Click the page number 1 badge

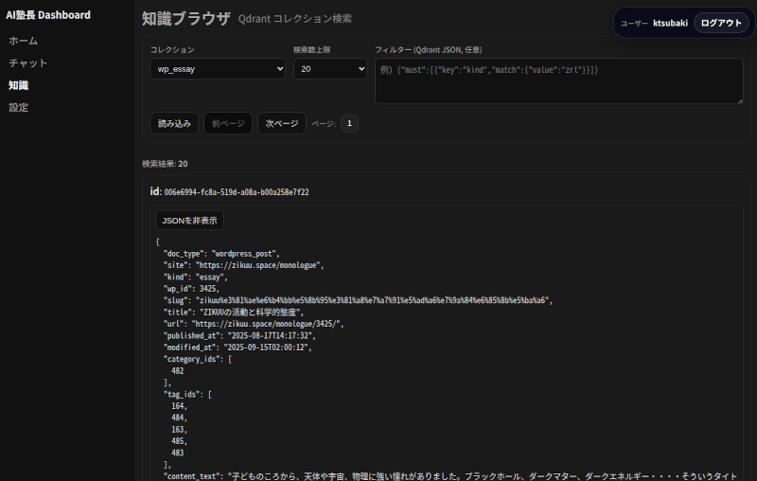coord(349,123)
